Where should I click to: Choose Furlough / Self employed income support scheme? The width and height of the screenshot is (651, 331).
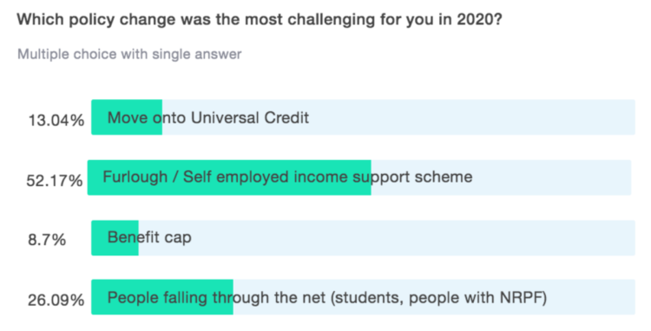tap(359, 177)
